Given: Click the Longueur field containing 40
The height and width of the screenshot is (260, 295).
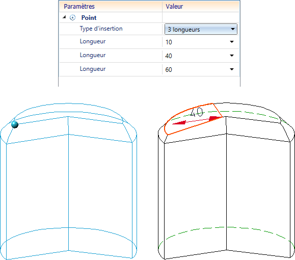Looking at the screenshot, I should (200, 56).
